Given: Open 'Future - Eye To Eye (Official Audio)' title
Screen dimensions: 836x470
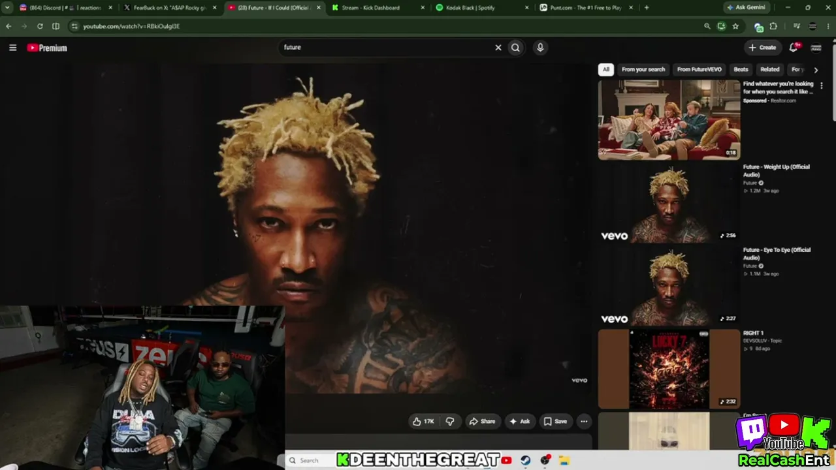Looking at the screenshot, I should [x=776, y=253].
